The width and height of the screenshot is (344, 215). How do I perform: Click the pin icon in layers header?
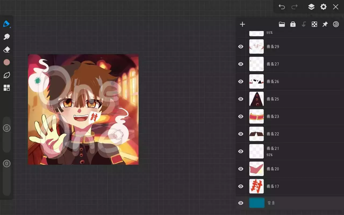(x=325, y=24)
